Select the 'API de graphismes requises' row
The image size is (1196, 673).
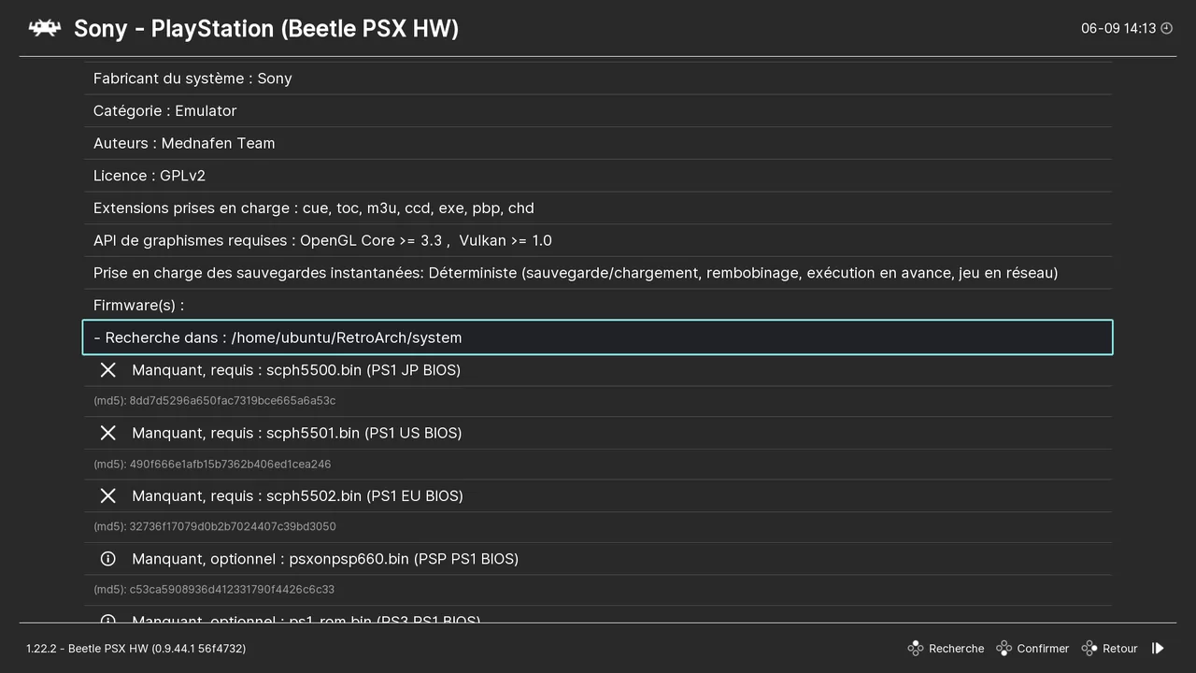click(598, 240)
